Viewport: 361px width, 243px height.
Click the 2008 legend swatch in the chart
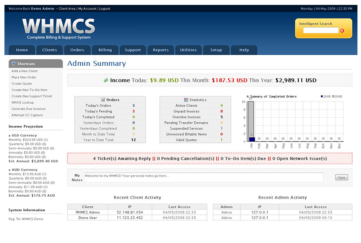pos(333,97)
